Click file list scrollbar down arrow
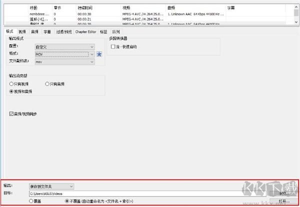 [x=296, y=22]
